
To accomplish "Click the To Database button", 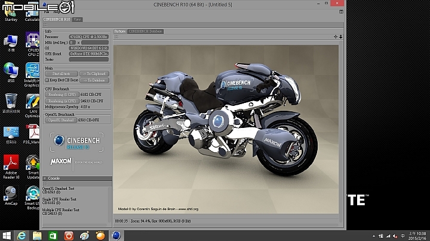I will tap(94, 80).
